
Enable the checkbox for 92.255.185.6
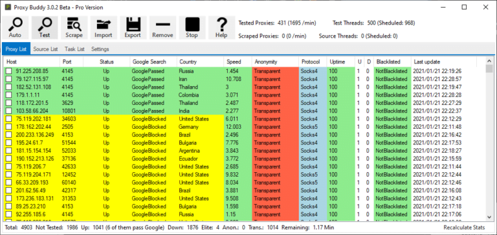click(x=9, y=214)
